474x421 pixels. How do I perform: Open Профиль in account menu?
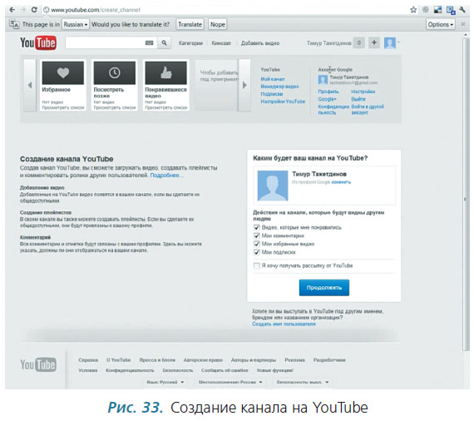tap(328, 92)
